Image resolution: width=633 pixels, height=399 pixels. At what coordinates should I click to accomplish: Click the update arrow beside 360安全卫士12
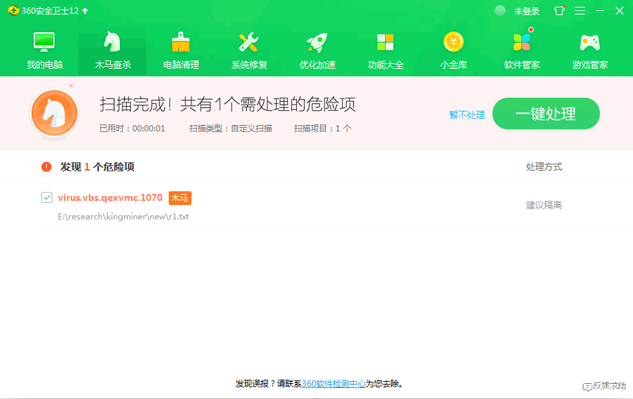[85, 11]
